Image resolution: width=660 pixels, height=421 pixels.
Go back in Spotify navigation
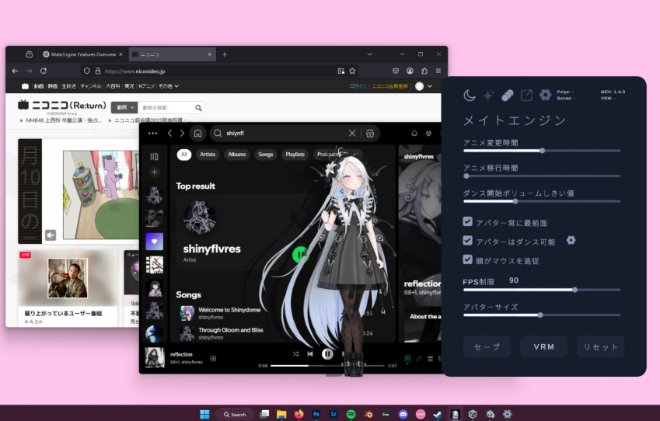[x=170, y=134]
